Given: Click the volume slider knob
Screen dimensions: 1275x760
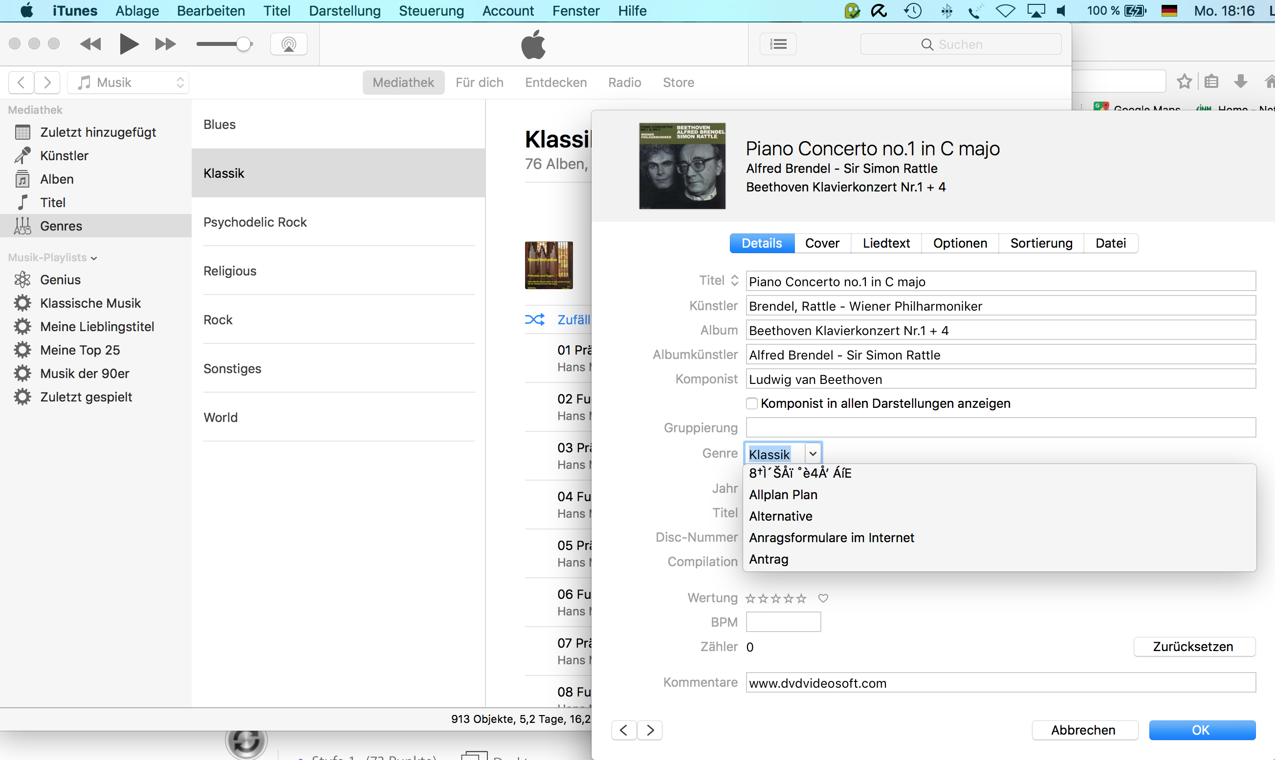Looking at the screenshot, I should coord(244,44).
